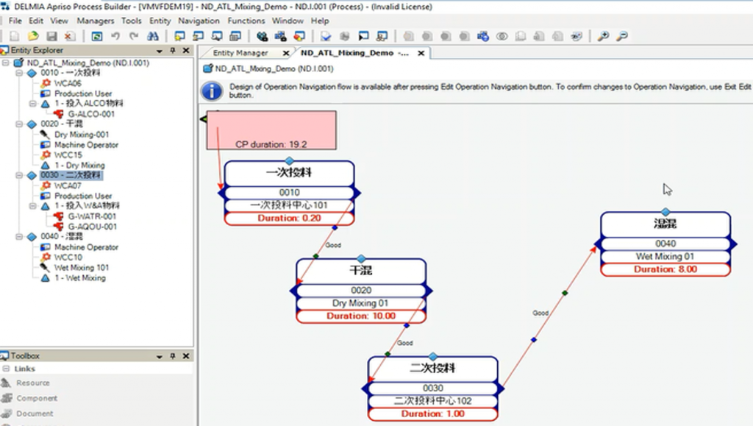Click the zoom out magnifier icon

[x=622, y=35]
